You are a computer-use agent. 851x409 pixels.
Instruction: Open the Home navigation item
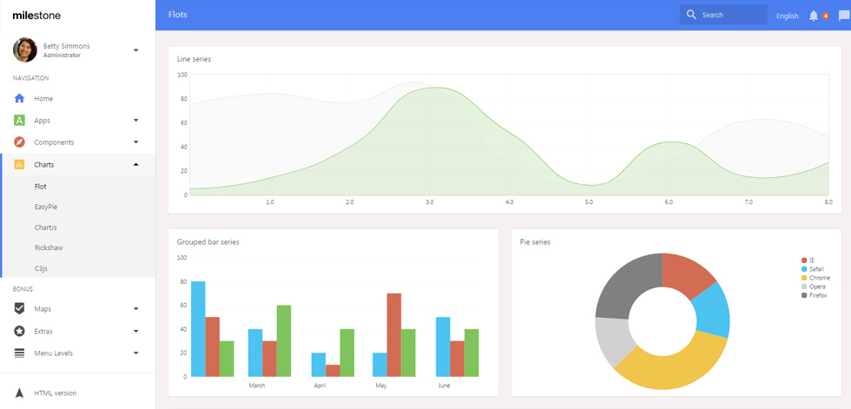tap(77, 99)
